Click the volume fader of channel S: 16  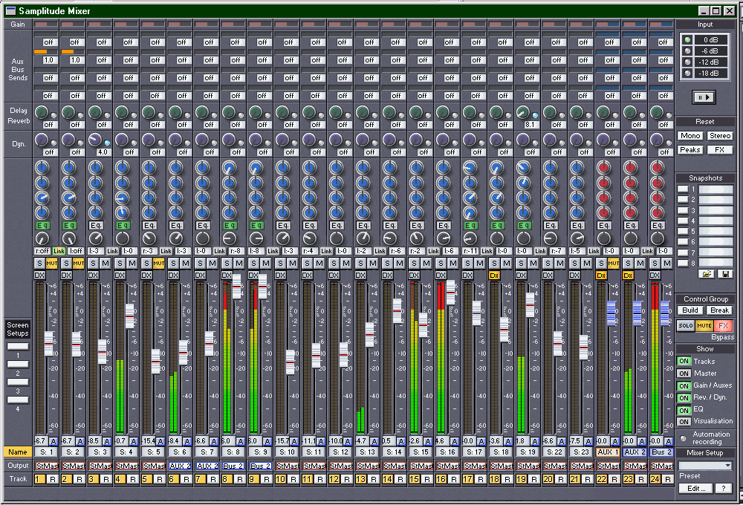[x=451, y=293]
